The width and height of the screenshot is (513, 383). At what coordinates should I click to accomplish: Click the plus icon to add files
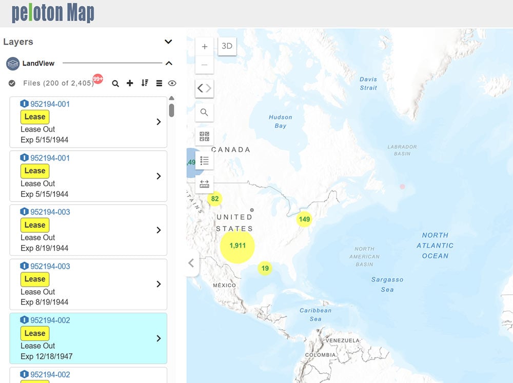130,83
